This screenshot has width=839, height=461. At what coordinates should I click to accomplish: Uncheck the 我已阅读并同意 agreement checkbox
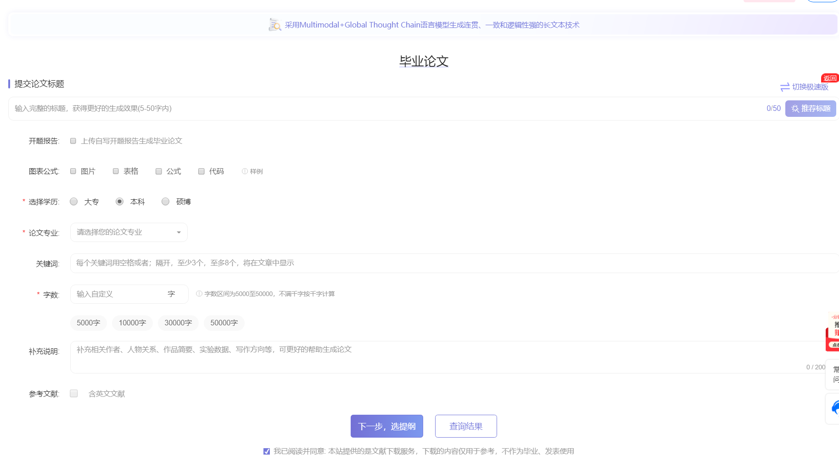267,451
